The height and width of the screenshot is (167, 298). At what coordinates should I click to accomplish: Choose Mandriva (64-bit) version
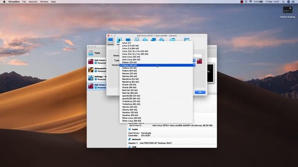(156, 82)
